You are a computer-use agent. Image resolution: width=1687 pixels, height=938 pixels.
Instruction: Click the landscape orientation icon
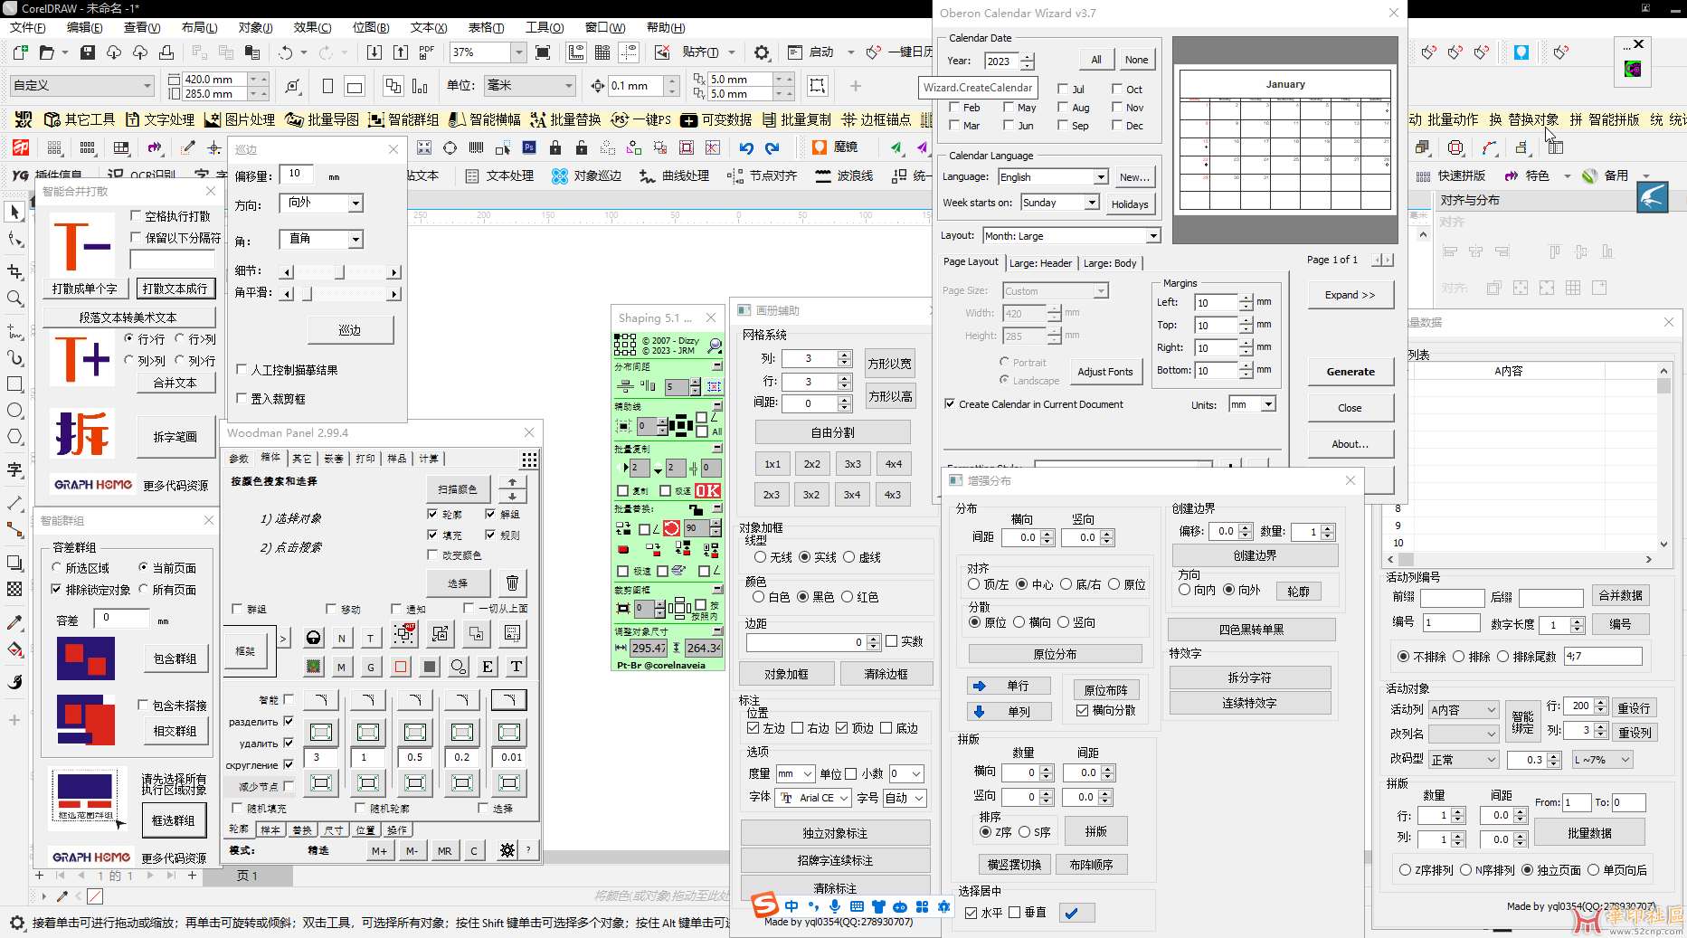(x=355, y=87)
